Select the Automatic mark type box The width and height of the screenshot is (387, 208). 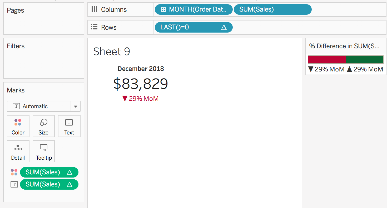click(x=39, y=106)
